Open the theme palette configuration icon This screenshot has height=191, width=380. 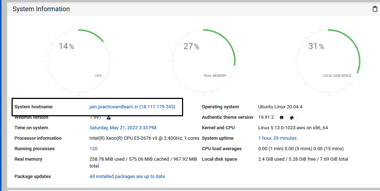point(292,118)
